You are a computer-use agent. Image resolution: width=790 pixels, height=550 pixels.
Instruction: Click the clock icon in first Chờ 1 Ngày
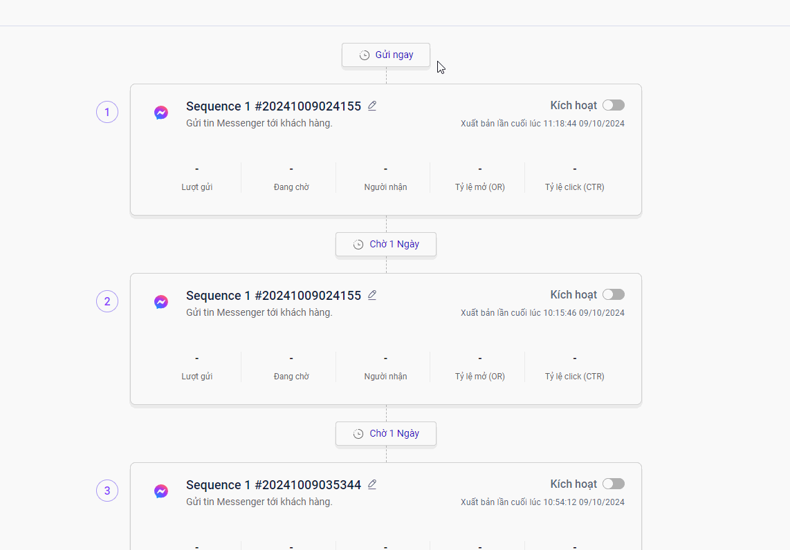pyautogui.click(x=358, y=245)
